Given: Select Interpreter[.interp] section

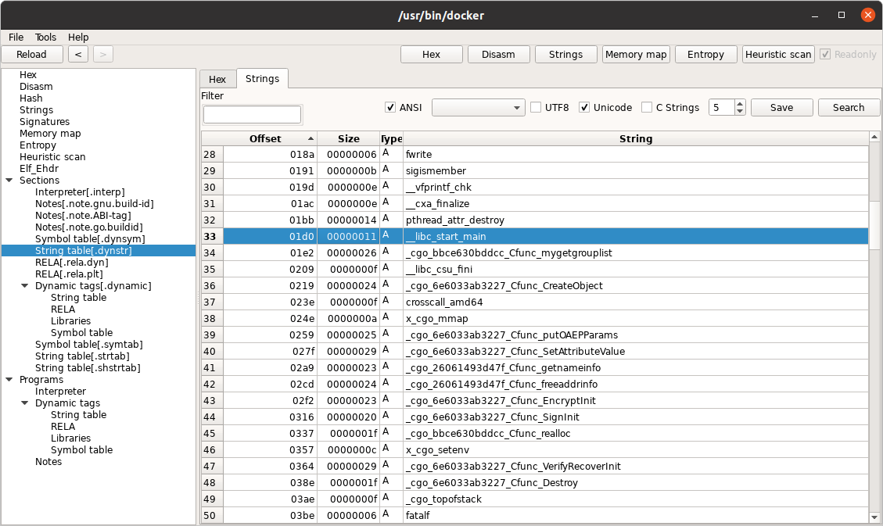Looking at the screenshot, I should tap(80, 192).
